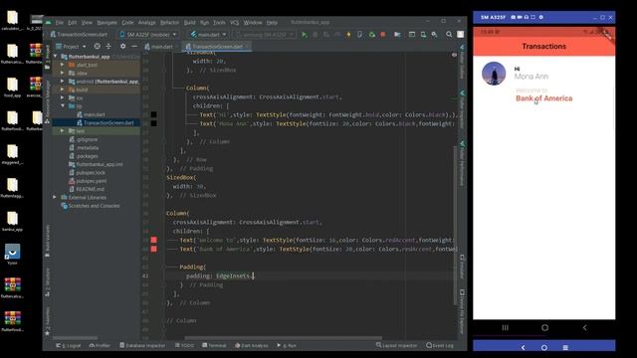The height and width of the screenshot is (358, 637).
Task: Click the Vysor settings gear in title bar
Action: click(540, 17)
